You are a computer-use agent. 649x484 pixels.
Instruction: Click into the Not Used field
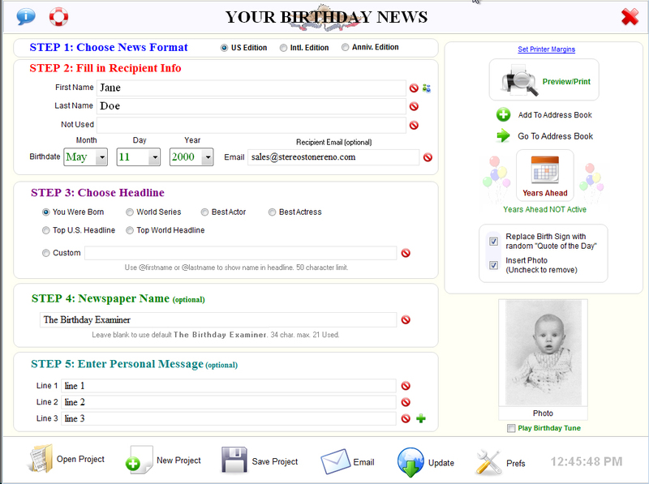point(251,126)
